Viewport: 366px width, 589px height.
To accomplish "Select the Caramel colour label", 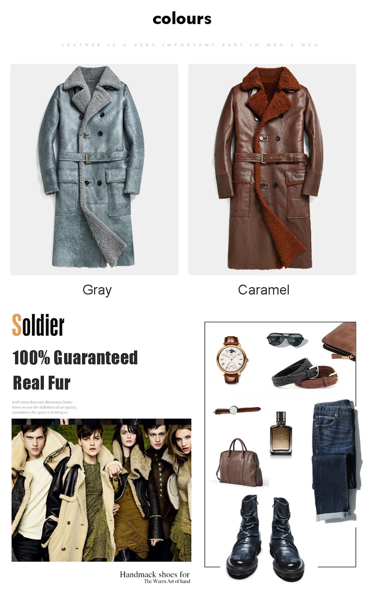I will 264,290.
